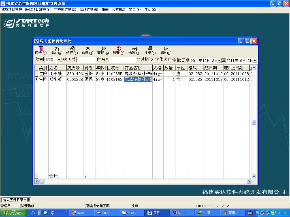Select the row for 周美祯
290x217 pixels.
point(143,74)
